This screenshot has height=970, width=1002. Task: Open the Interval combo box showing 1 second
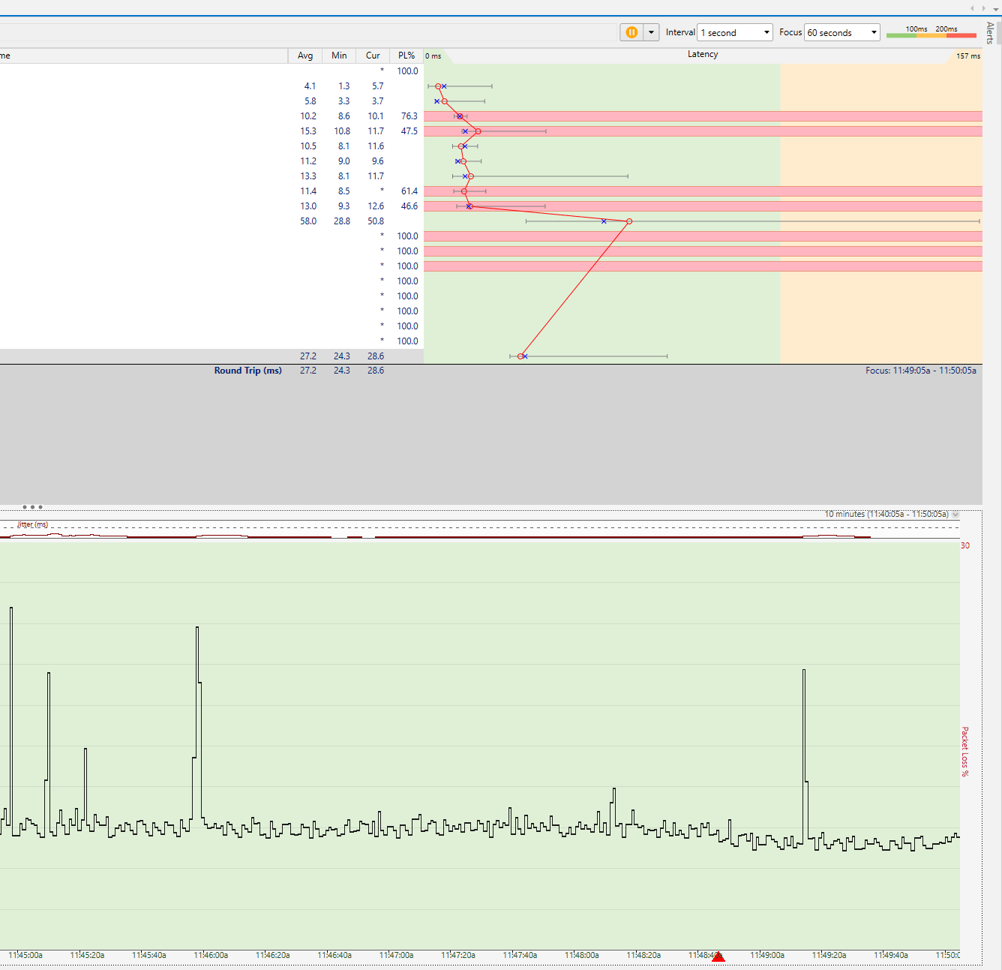point(734,32)
